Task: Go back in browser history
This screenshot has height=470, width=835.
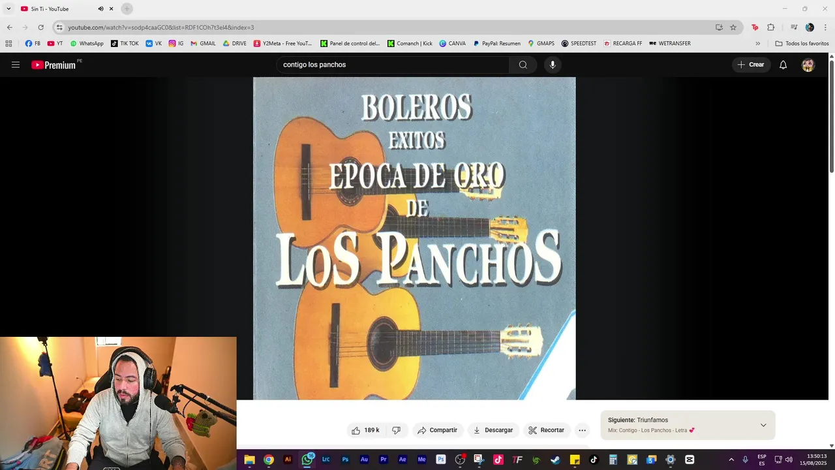Action: click(9, 27)
